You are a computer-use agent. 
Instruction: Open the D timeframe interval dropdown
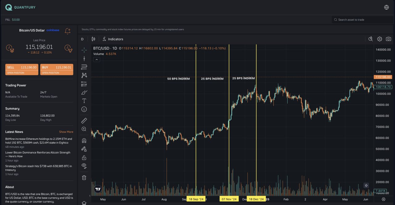(x=82, y=39)
